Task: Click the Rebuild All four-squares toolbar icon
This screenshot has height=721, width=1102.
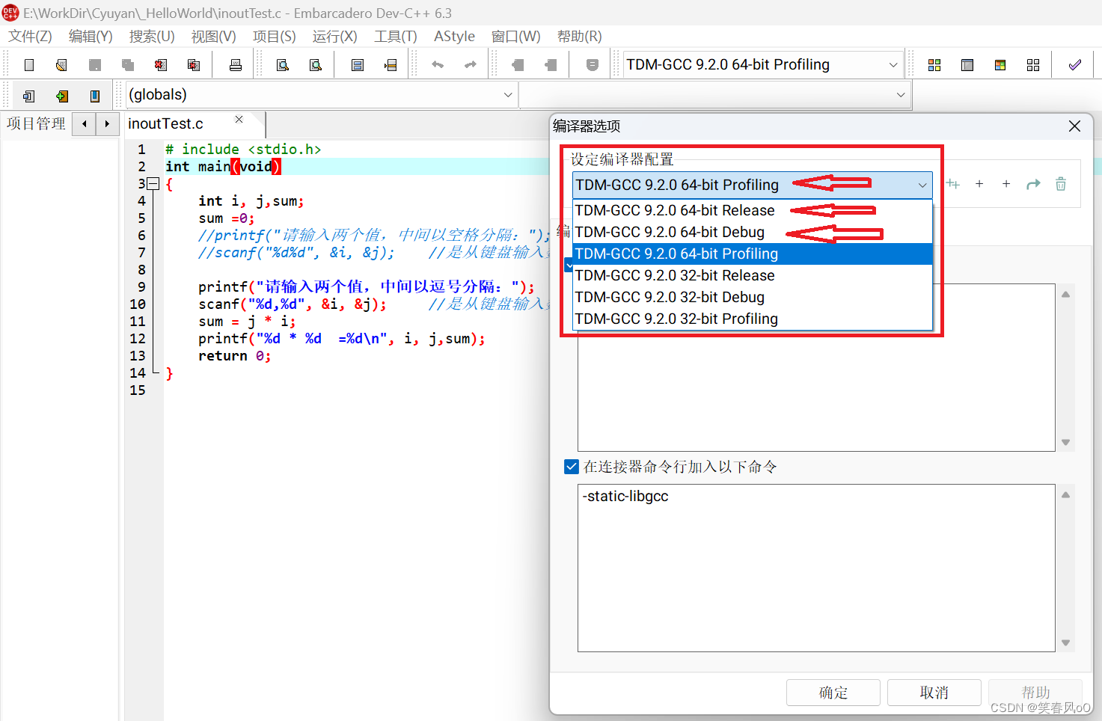Action: (x=1033, y=65)
